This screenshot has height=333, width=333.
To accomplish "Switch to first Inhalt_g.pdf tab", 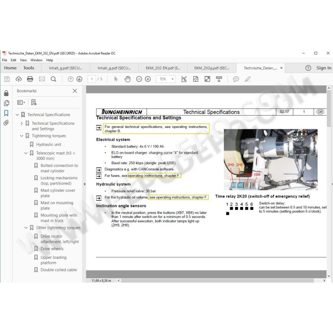I will click(x=66, y=68).
